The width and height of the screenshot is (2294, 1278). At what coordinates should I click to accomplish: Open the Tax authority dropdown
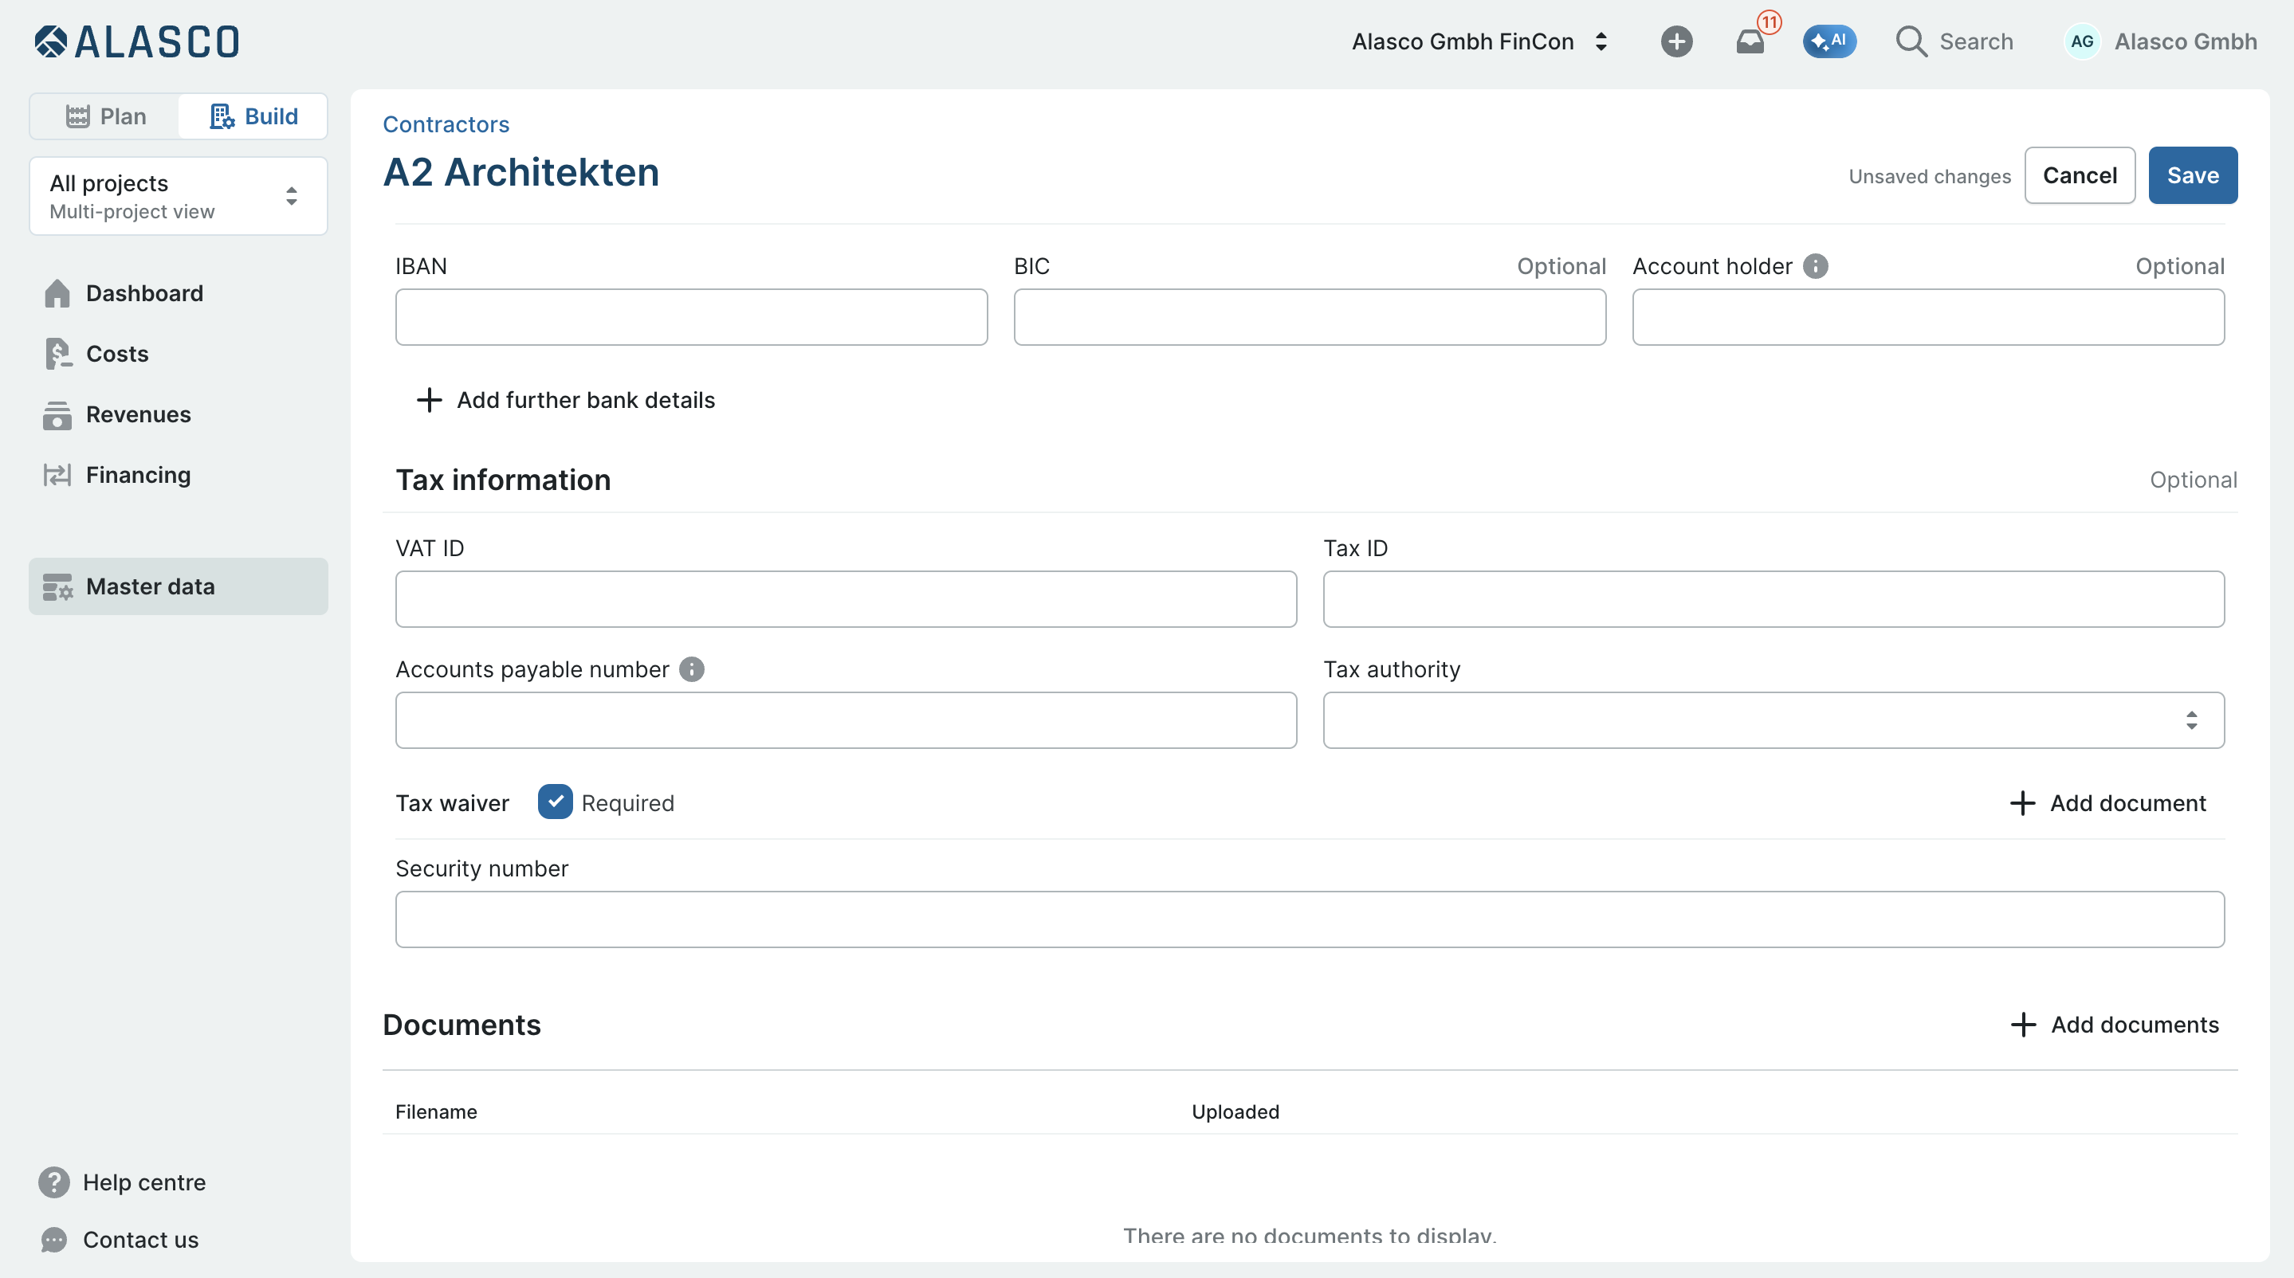pos(1773,720)
